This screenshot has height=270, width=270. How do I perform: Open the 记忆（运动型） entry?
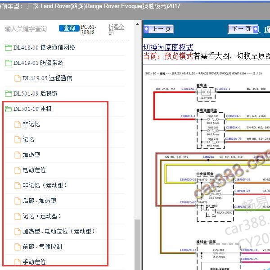pos(42,216)
